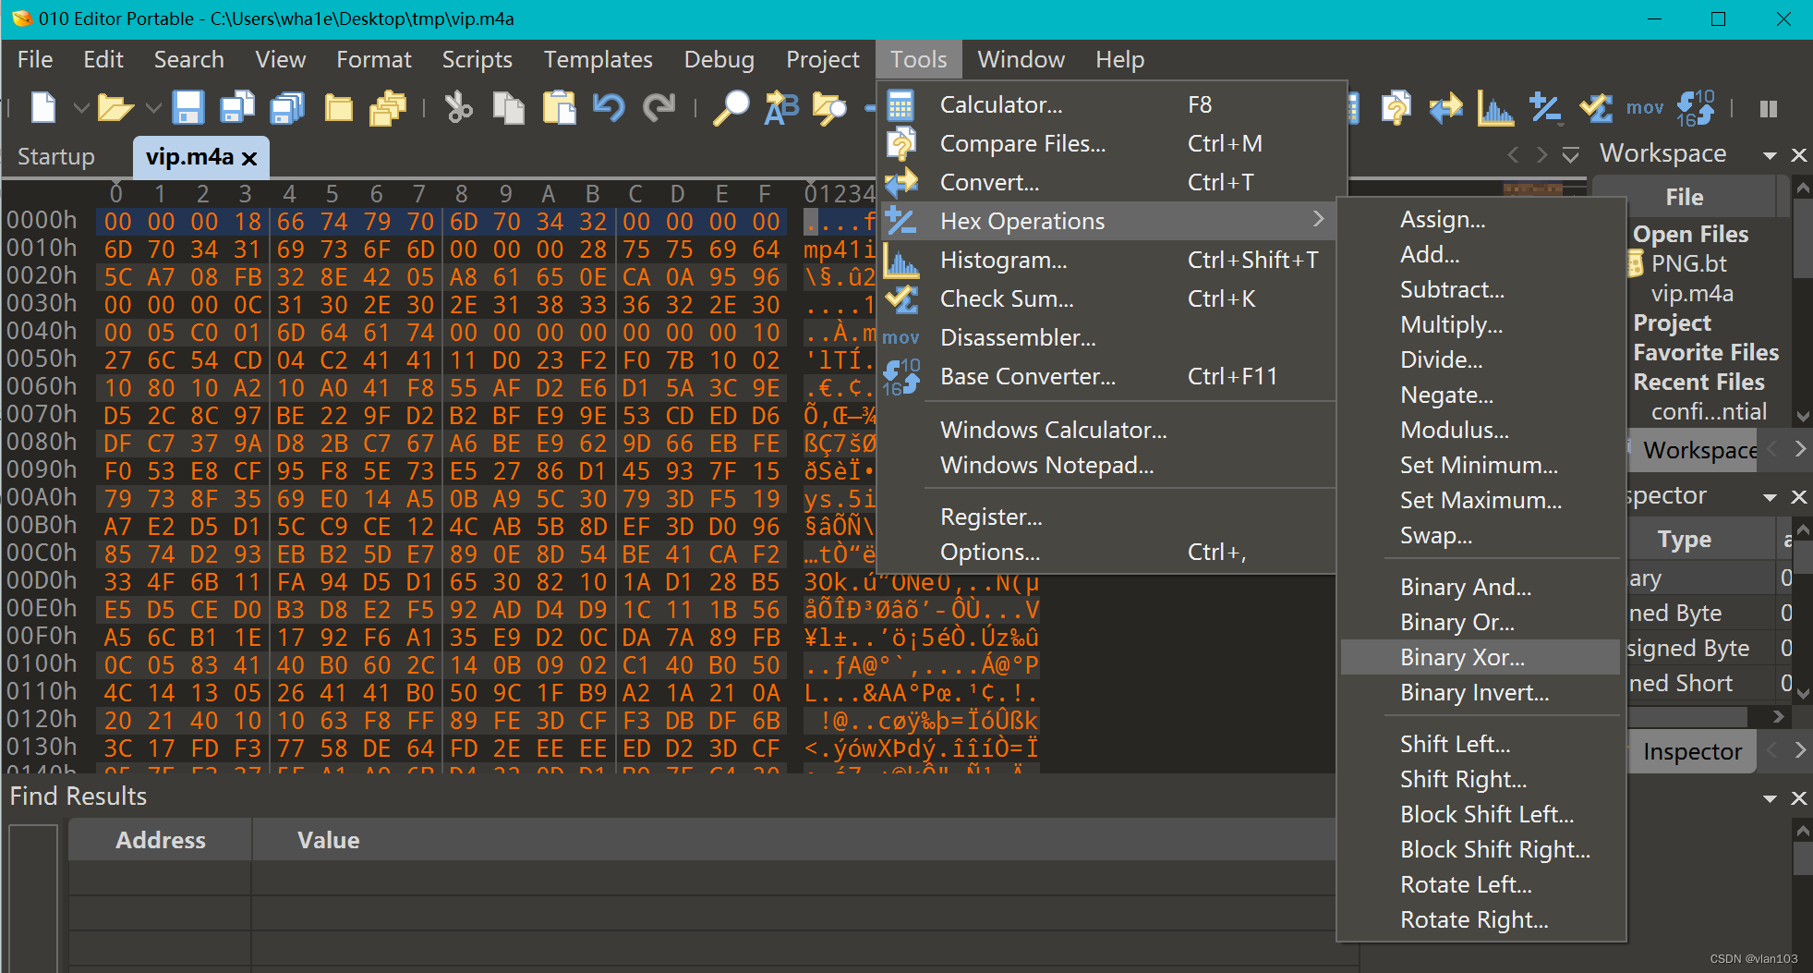Expand the Open File dropdown arrow
Viewport: 1813px width, 973px height.
(153, 108)
